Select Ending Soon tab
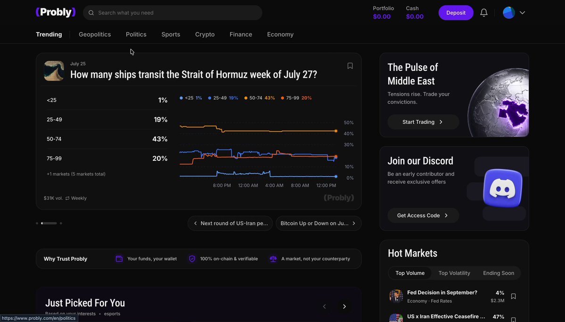Viewport: 565px width, 322px height. [x=499, y=273]
